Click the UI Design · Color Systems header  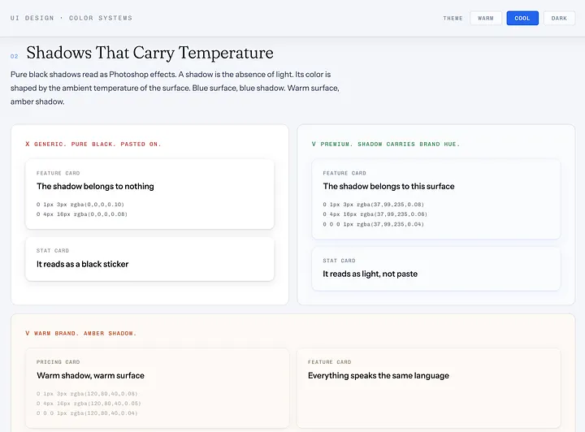71,18
